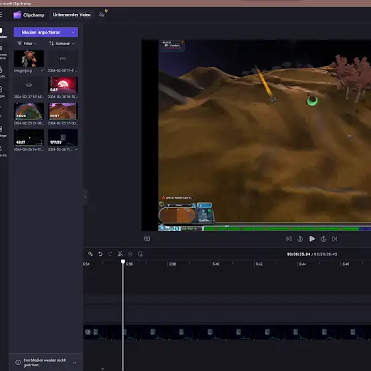
Task: Collapse the media side panel arrow
Action: click(x=85, y=197)
